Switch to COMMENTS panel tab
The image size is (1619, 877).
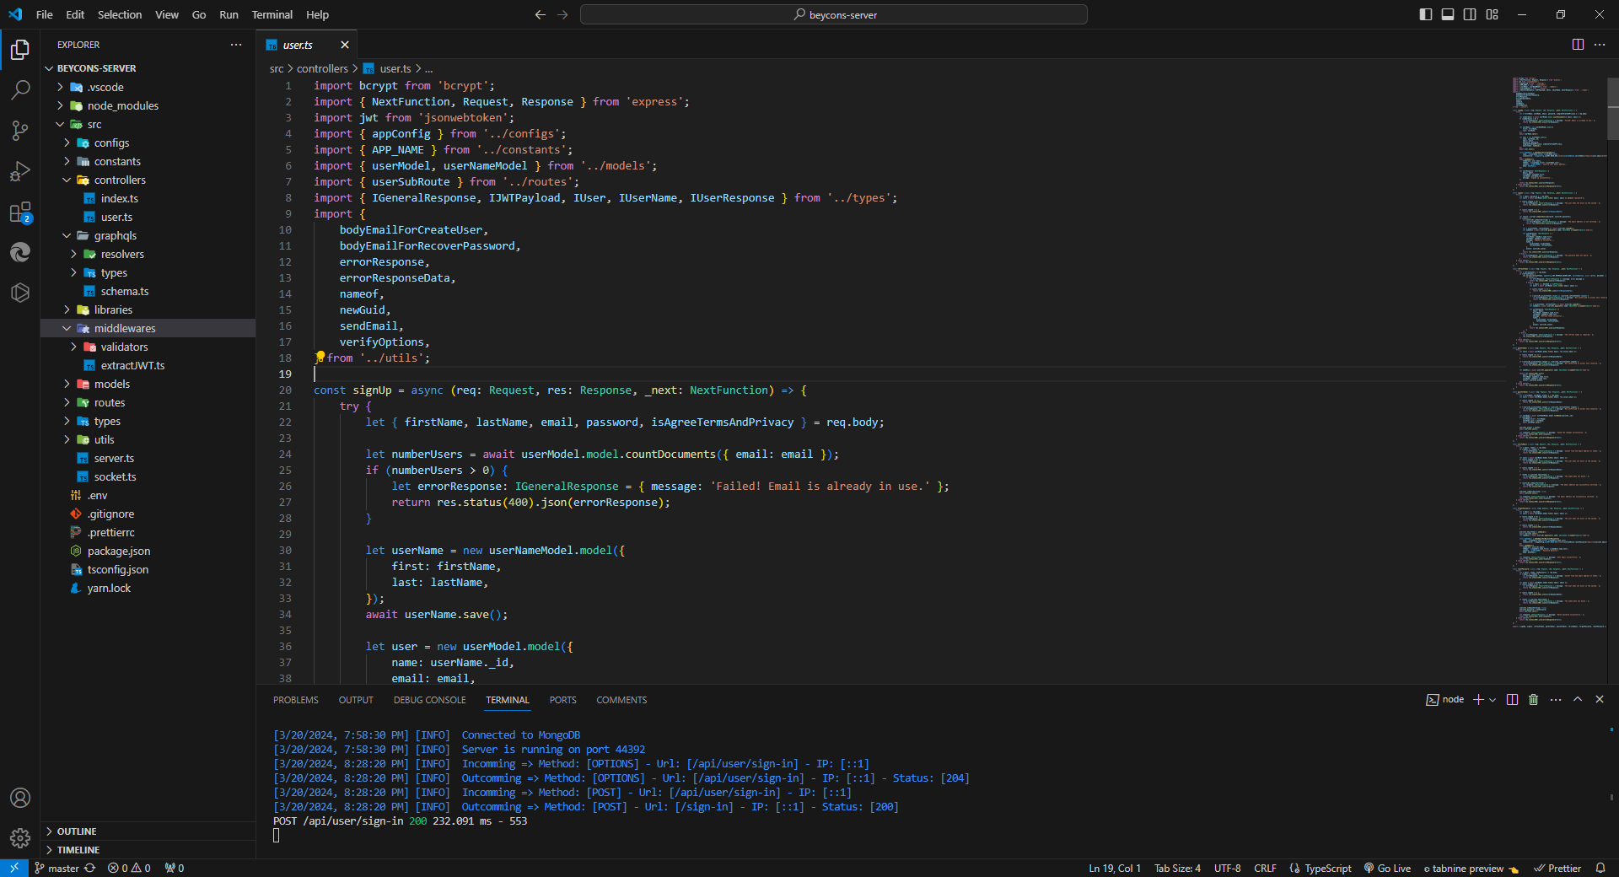[622, 700]
